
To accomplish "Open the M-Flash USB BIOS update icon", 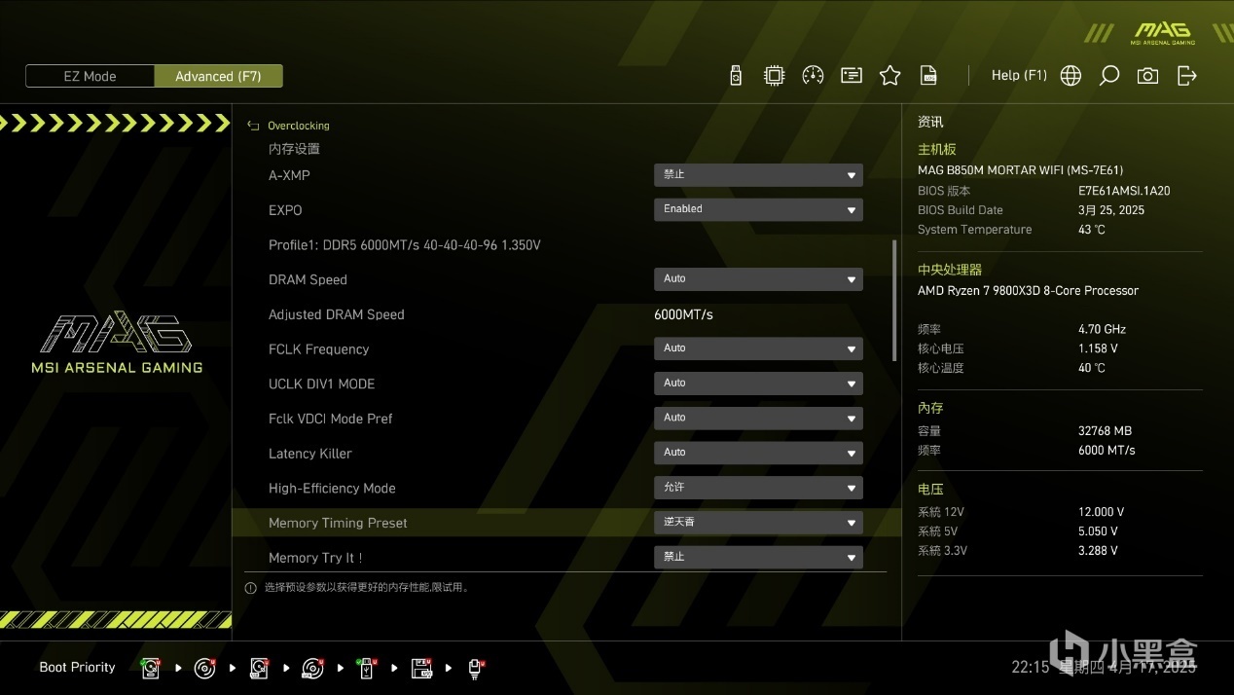I will click(736, 75).
